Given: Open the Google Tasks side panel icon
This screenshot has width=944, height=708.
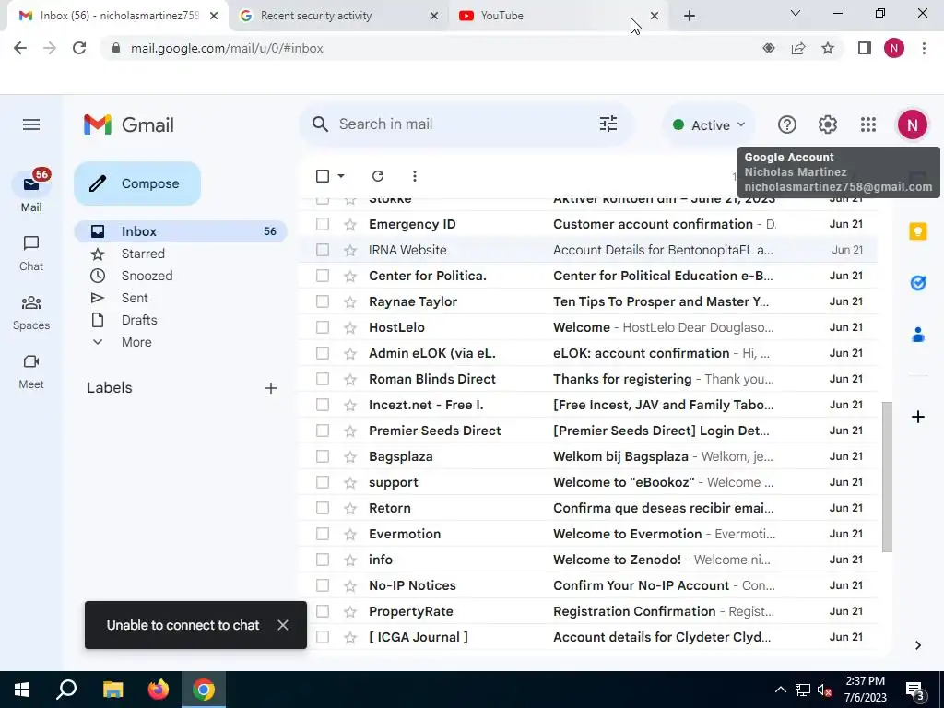Looking at the screenshot, I should (917, 282).
